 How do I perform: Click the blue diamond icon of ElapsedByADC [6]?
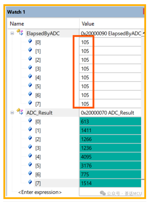coord(30,94)
